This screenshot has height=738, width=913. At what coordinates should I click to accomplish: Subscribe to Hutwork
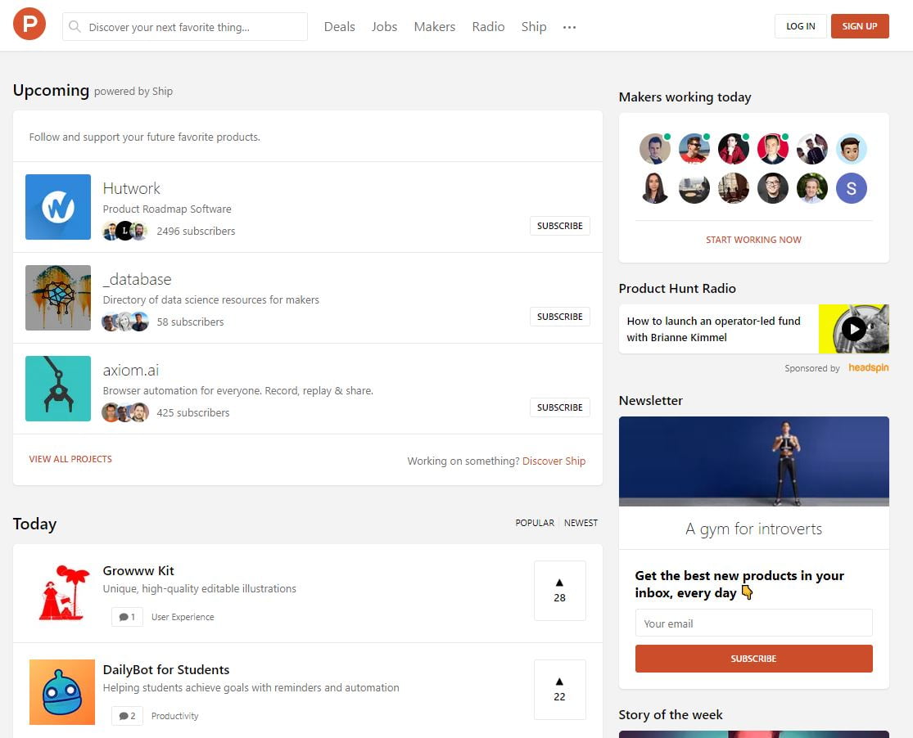click(x=559, y=226)
